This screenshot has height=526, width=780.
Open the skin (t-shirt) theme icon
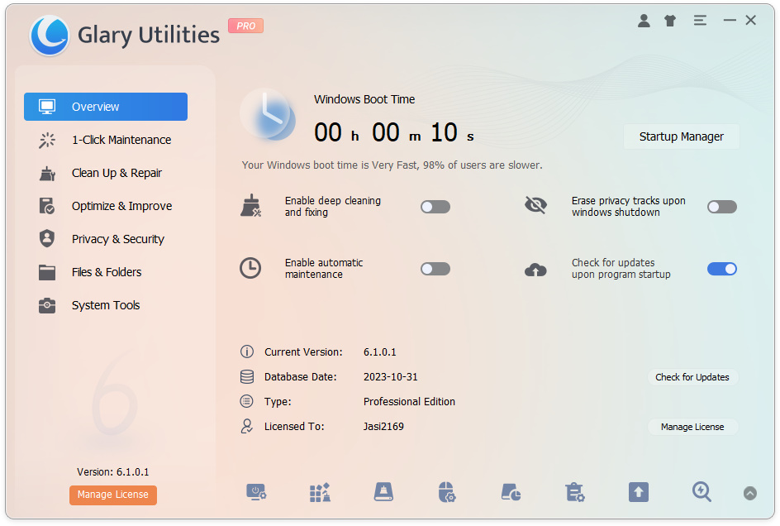point(670,21)
